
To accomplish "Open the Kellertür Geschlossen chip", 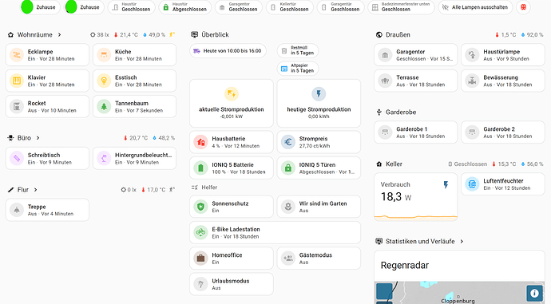I will pyautogui.click(x=290, y=7).
